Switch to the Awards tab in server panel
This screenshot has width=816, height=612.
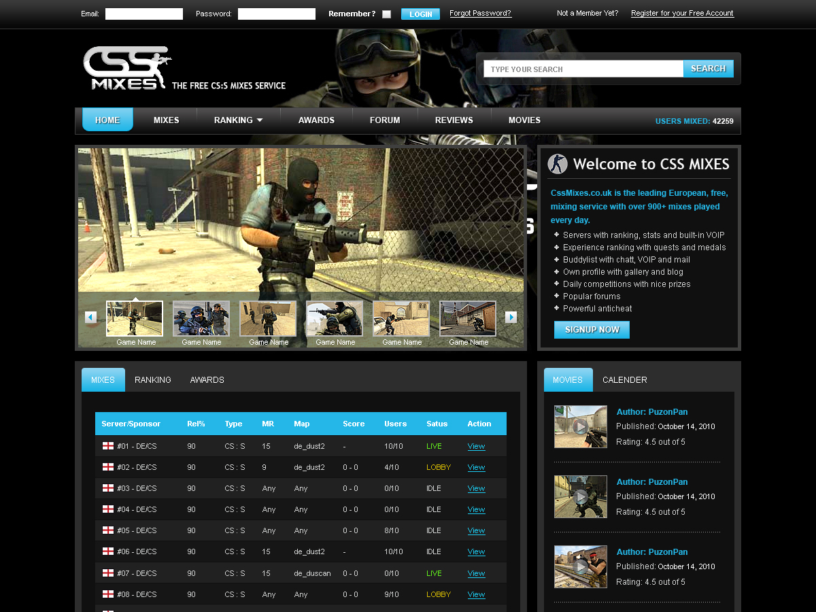(x=207, y=380)
